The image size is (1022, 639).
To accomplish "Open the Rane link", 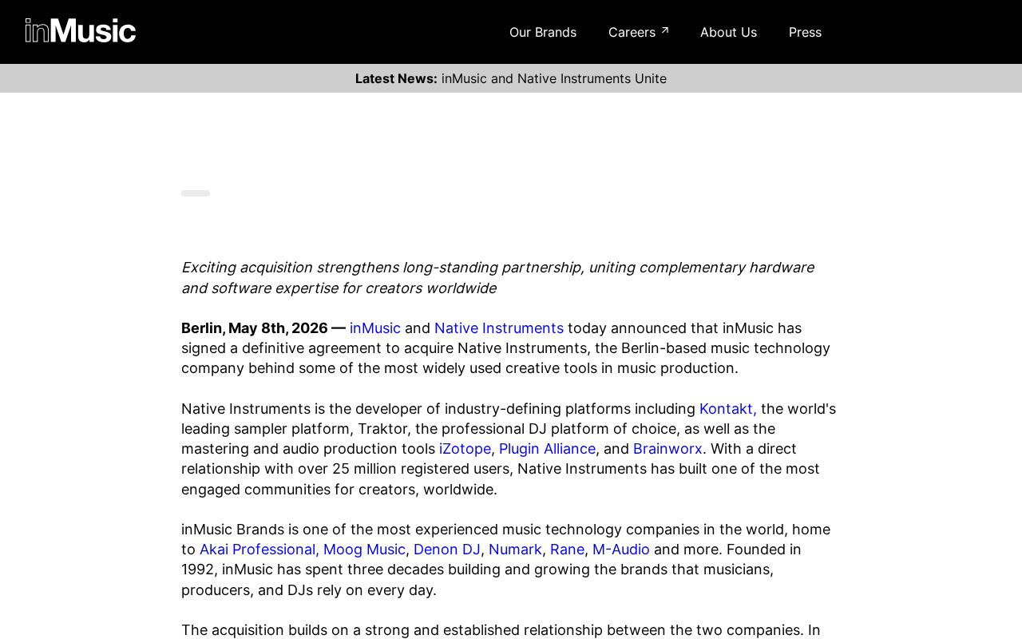I will tap(567, 550).
